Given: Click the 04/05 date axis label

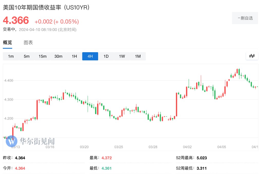Looking at the screenshot, I should coord(222,147).
